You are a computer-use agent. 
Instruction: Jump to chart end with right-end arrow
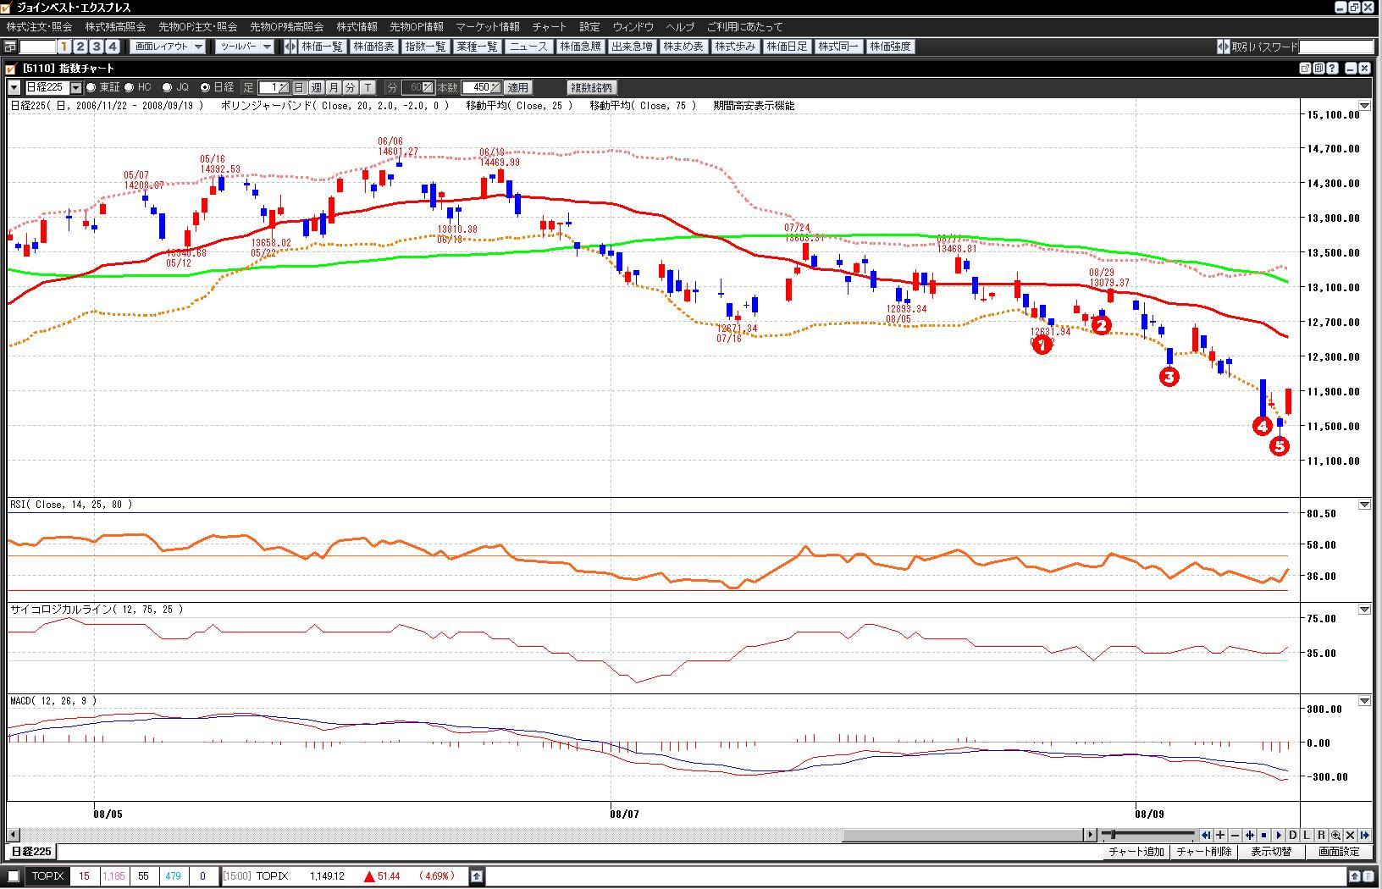tap(1364, 835)
